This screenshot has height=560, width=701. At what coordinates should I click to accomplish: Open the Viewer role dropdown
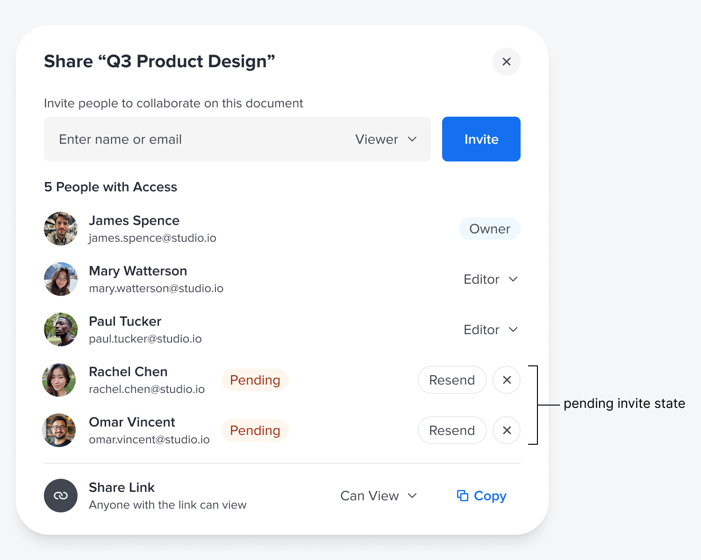click(386, 139)
